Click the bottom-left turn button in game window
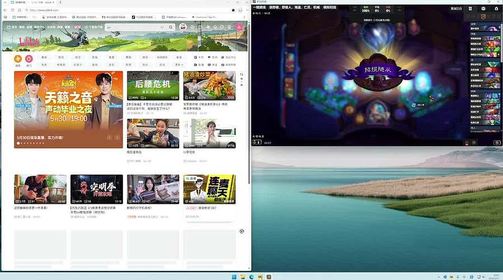The height and width of the screenshot is (280, 503). point(257,142)
